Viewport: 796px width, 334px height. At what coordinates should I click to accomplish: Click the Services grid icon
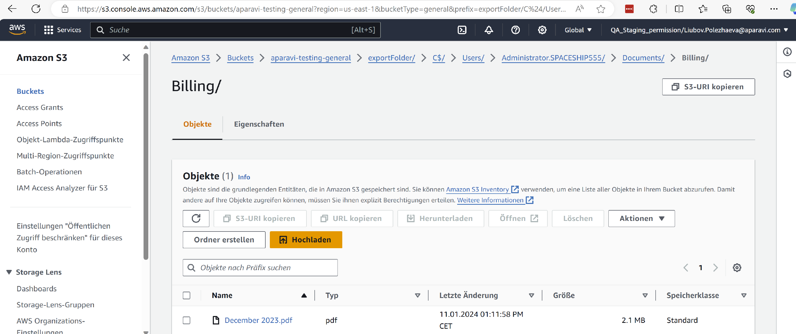(49, 30)
